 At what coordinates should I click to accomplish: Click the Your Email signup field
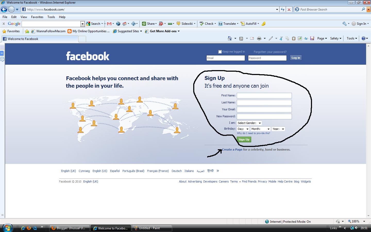click(x=264, y=110)
